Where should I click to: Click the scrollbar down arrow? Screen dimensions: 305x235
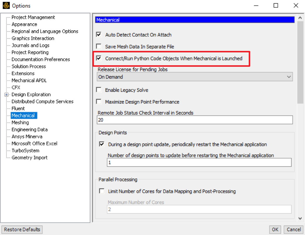tap(300, 219)
